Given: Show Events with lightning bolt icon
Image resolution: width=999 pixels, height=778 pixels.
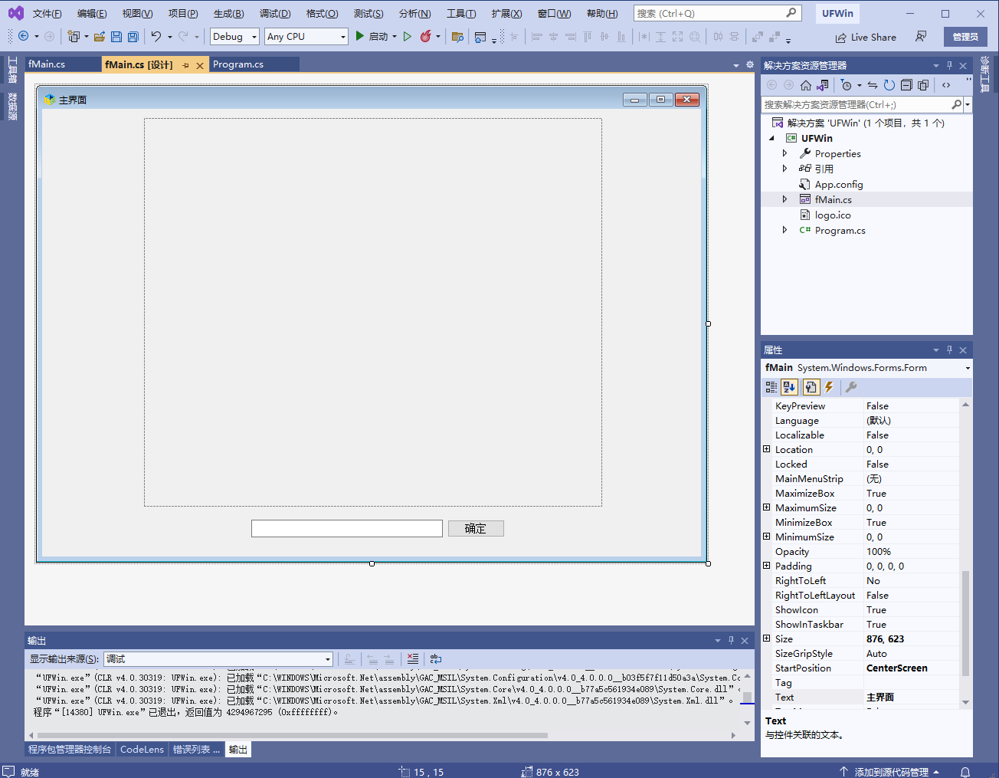Looking at the screenshot, I should click(829, 387).
